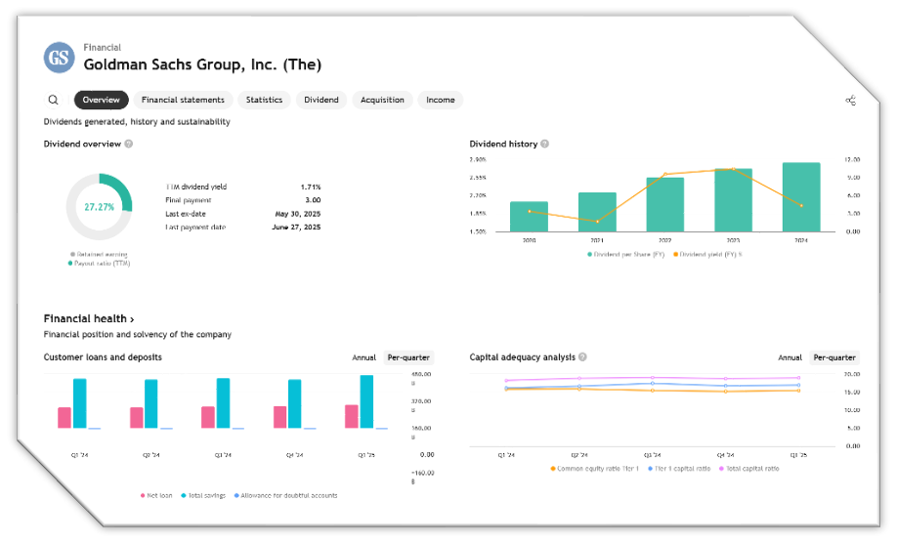Click Last ex-date May 30, 2025

297,214
